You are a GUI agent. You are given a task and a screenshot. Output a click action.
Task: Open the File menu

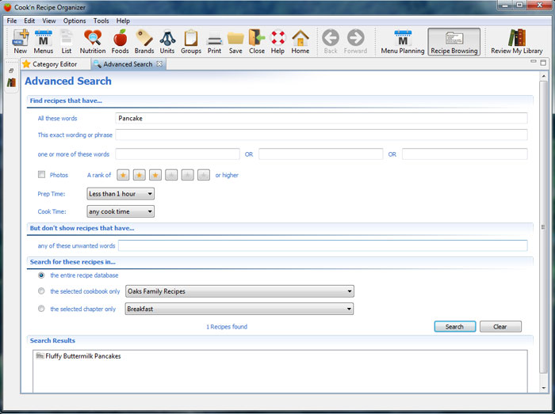point(12,21)
